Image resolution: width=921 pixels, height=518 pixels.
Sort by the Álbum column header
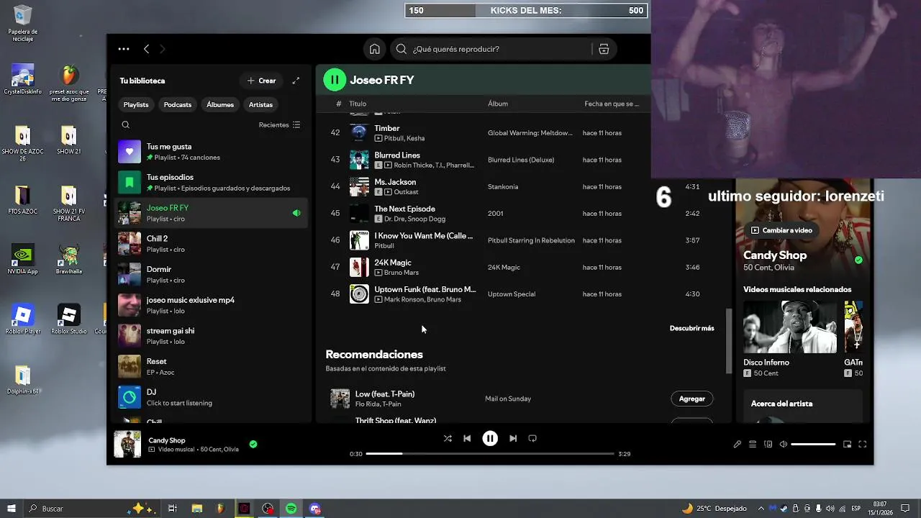coord(498,104)
